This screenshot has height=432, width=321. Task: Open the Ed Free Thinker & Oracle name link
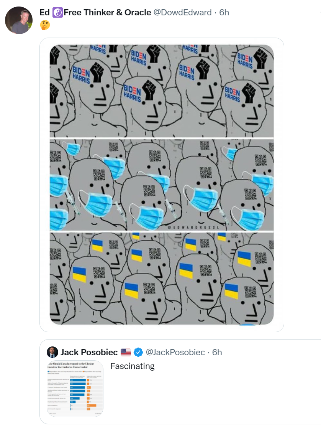95,13
